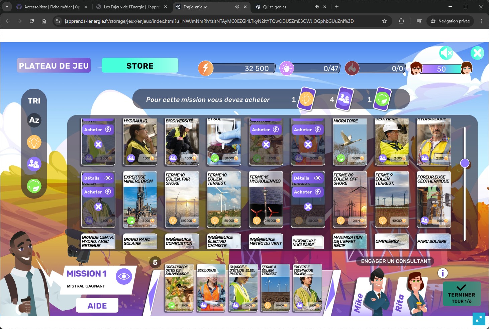Open the Chrome three-dot menu
The width and height of the screenshot is (489, 329).
coord(481,21)
